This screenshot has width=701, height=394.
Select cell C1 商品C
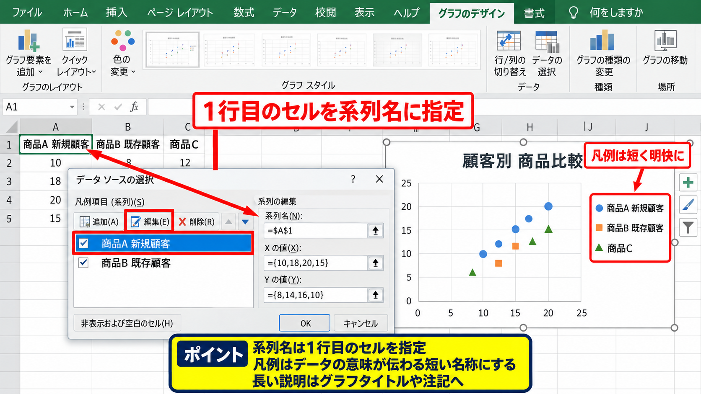(x=184, y=144)
